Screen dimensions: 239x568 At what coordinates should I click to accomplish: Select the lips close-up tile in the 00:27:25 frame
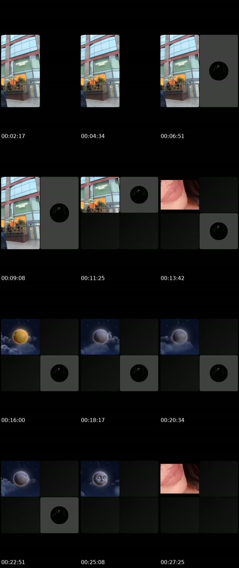click(x=180, y=479)
